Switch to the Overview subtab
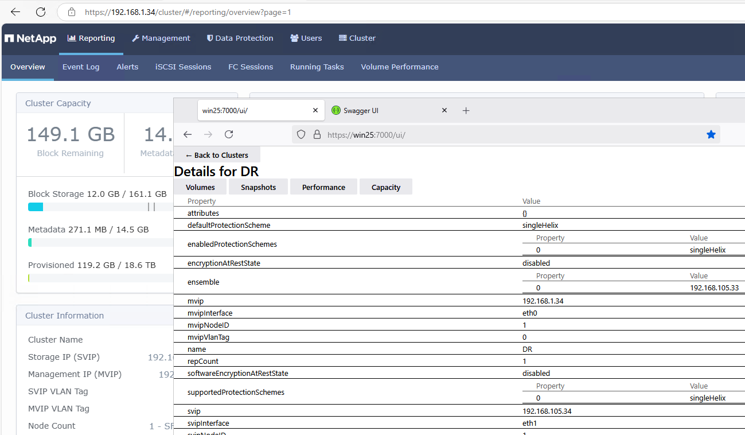The image size is (745, 435). pyautogui.click(x=28, y=67)
